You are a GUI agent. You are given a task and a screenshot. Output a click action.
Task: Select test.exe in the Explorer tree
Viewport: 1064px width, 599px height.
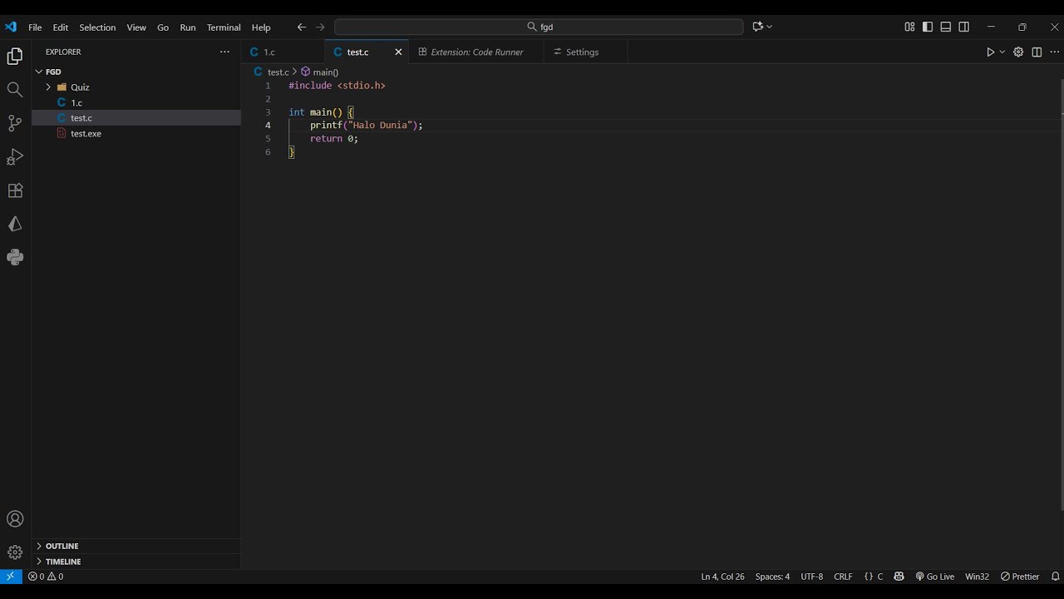coord(136,133)
